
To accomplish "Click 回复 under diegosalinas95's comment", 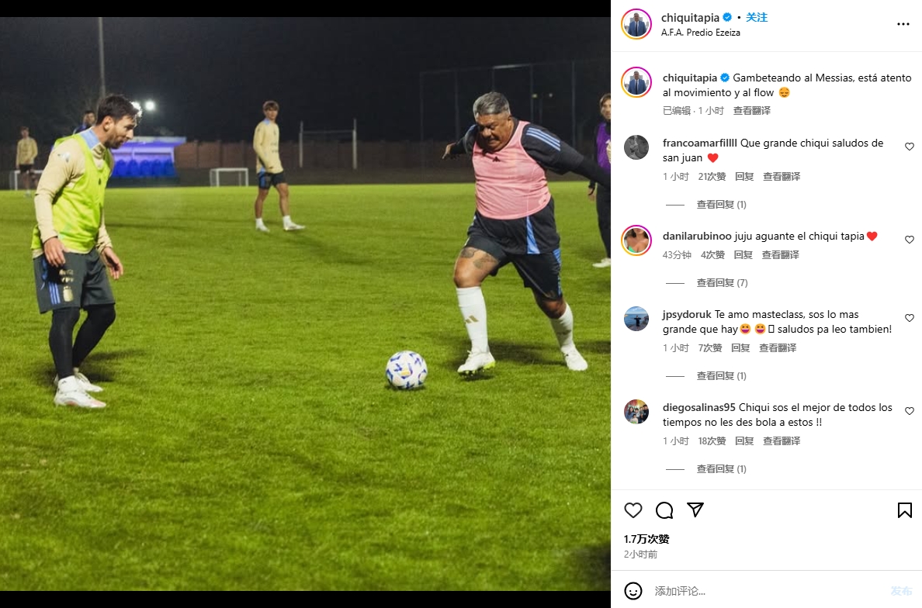I will (744, 441).
